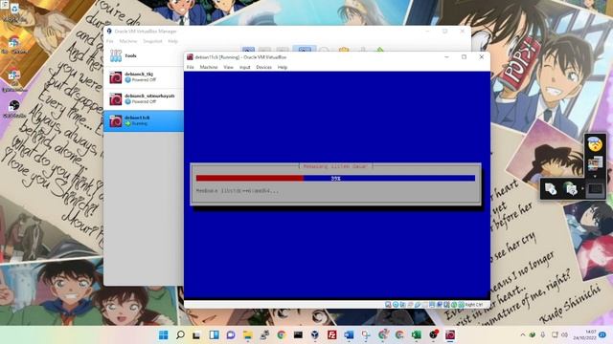Click optical disk indicator in VM status bar

[396, 304]
